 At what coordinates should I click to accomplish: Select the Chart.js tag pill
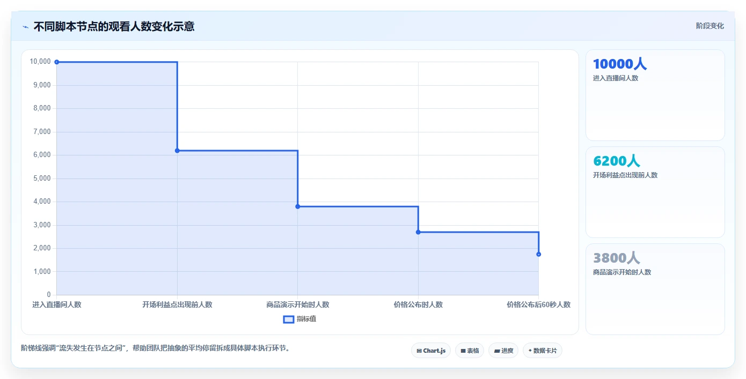pyautogui.click(x=430, y=351)
